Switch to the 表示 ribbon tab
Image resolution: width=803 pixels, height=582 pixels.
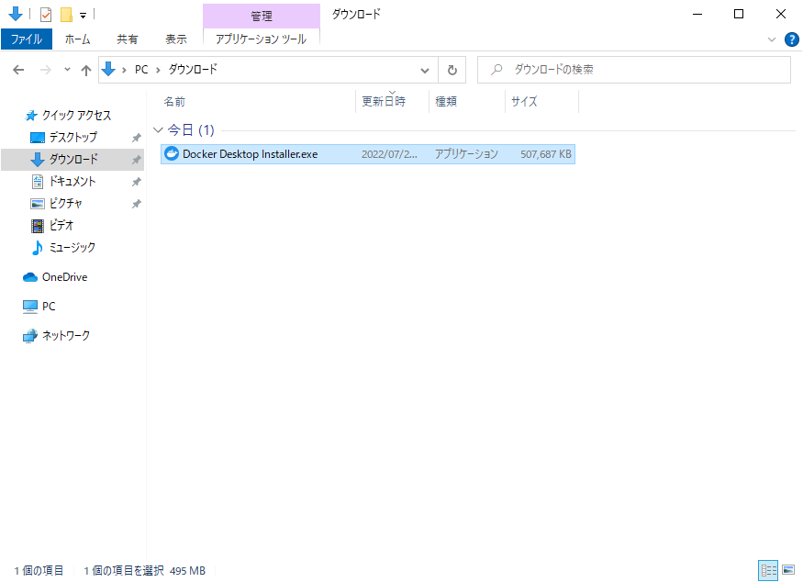click(x=176, y=39)
